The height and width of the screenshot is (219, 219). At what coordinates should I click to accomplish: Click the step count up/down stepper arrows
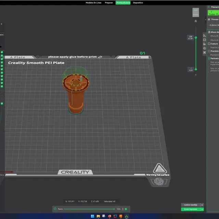[x=123, y=209]
